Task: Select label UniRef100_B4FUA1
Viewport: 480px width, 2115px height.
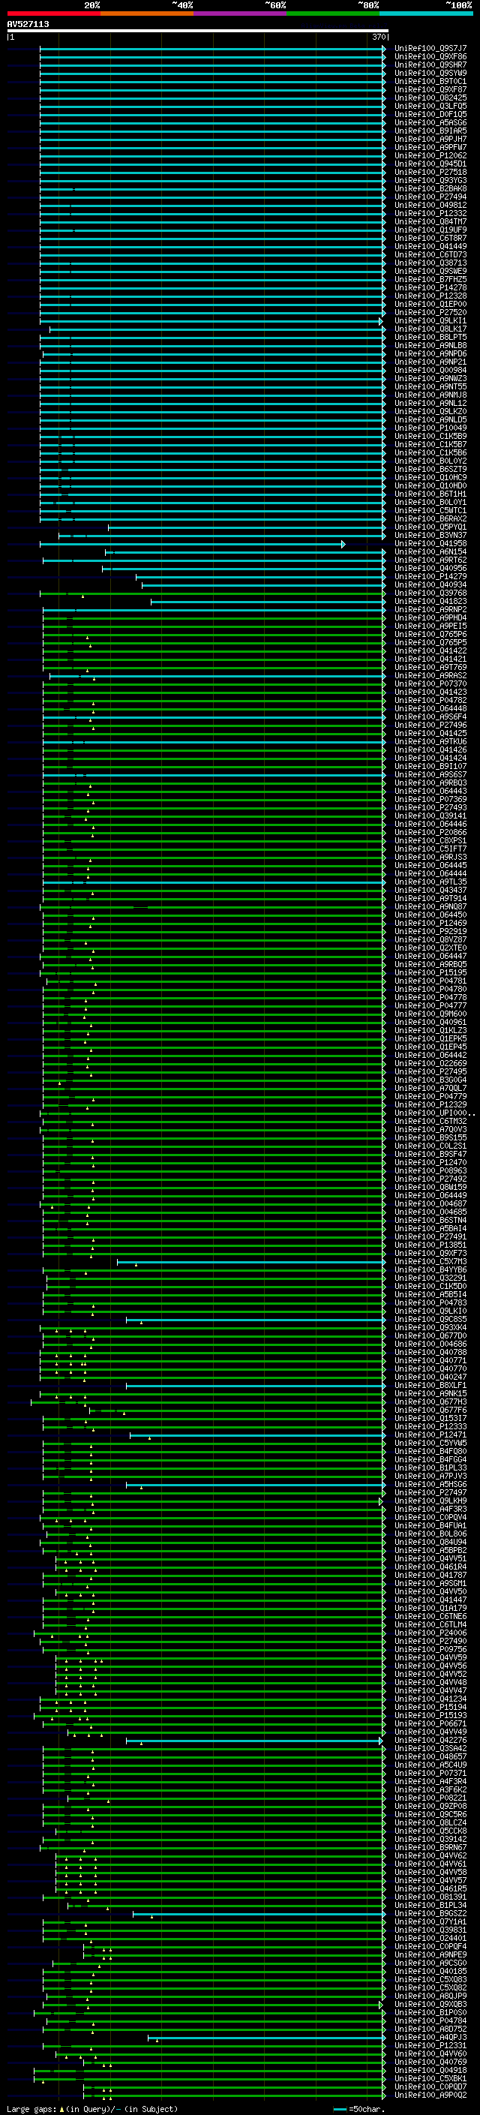Action: point(430,1525)
